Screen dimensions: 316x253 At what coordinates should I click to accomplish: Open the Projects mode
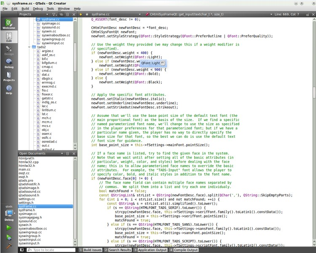pyautogui.click(x=9, y=76)
